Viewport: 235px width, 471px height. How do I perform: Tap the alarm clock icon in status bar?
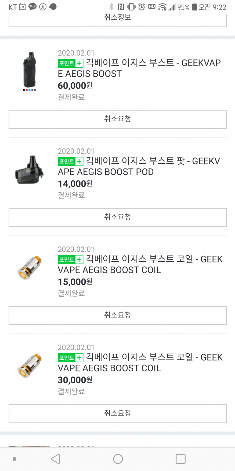(x=142, y=7)
